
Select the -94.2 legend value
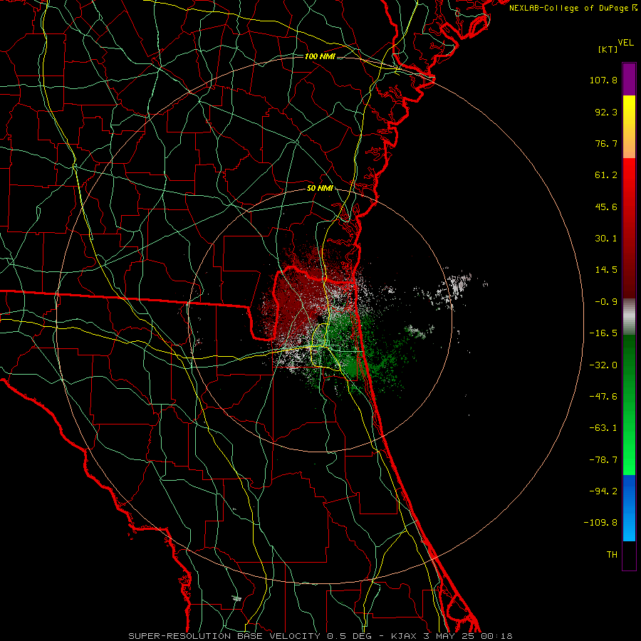tap(603, 491)
